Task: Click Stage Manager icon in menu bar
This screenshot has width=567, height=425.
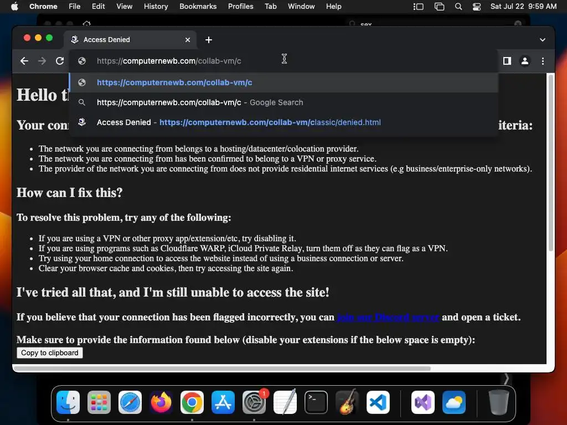Action: tap(419, 7)
